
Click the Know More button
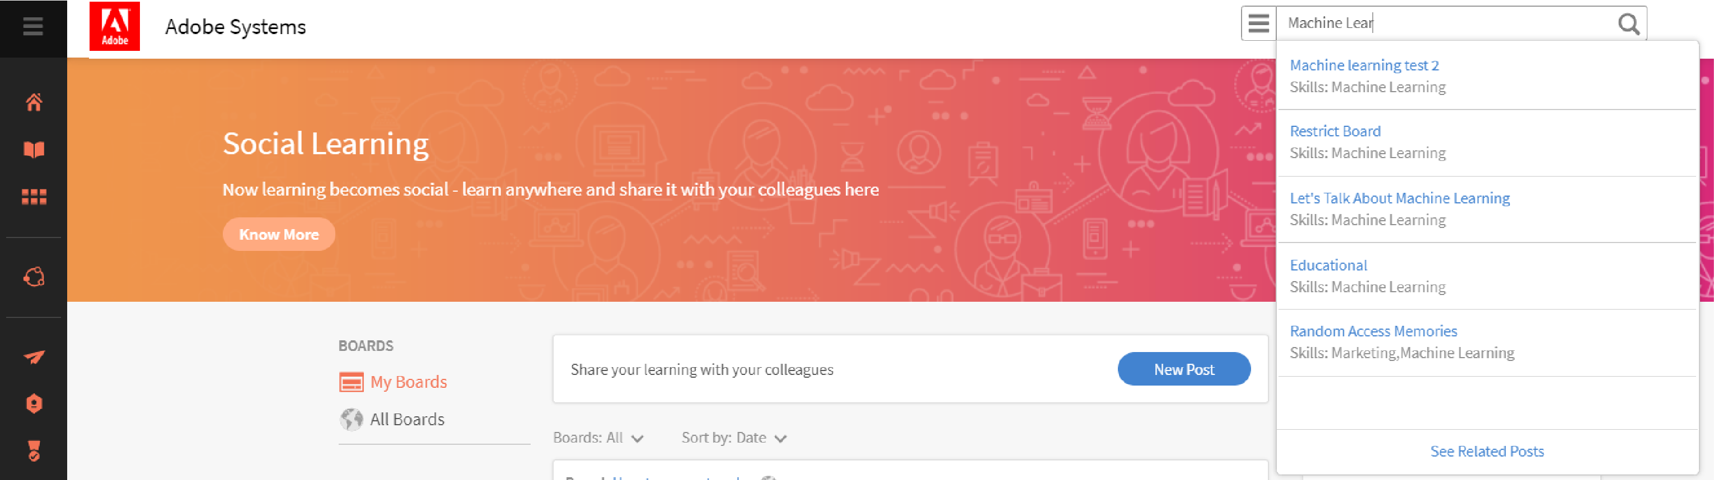coord(279,234)
